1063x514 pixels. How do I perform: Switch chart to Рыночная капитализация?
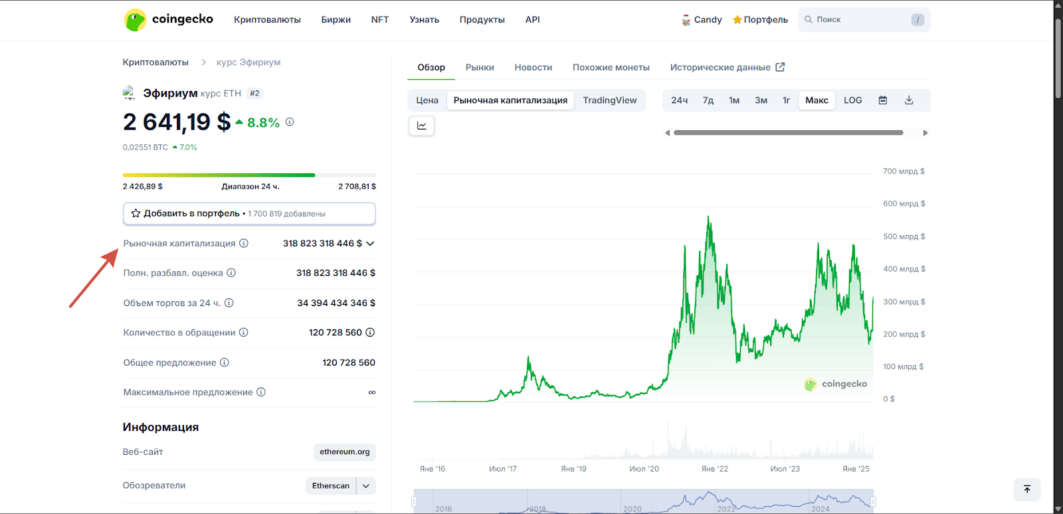click(510, 100)
